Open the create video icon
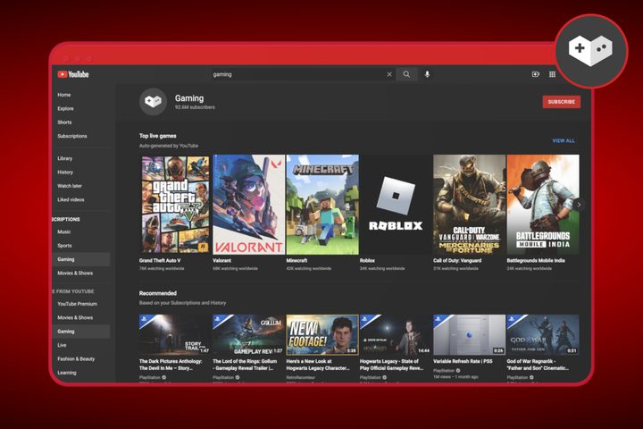This screenshot has height=429, width=643. (x=536, y=74)
